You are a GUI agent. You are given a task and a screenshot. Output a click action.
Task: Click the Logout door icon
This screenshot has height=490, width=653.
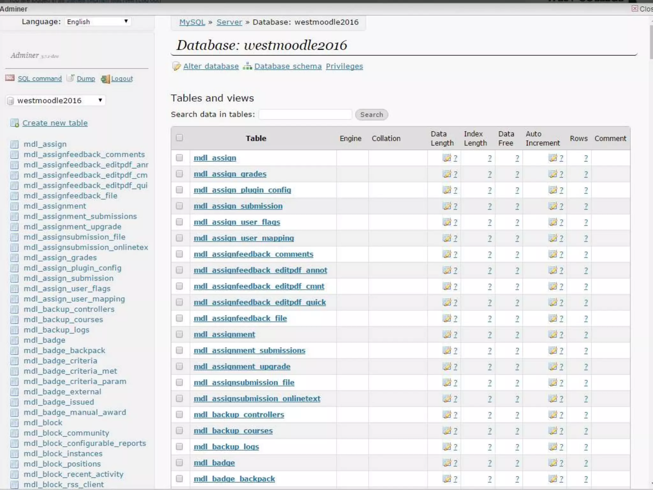coord(105,79)
